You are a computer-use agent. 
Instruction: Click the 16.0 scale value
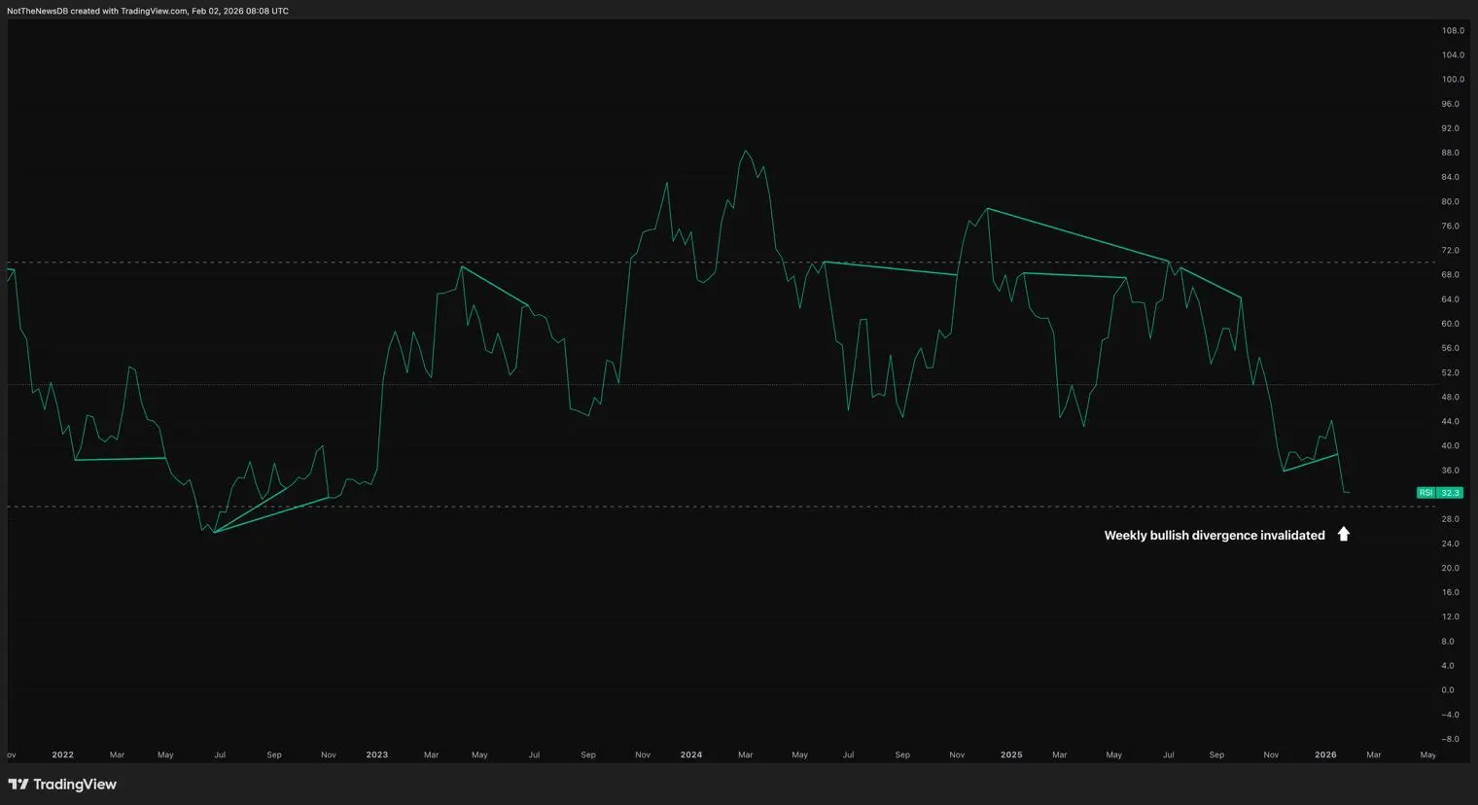pos(1450,592)
